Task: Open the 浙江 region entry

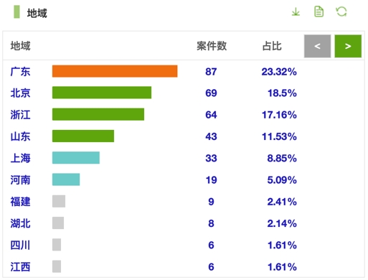Action: point(20,115)
